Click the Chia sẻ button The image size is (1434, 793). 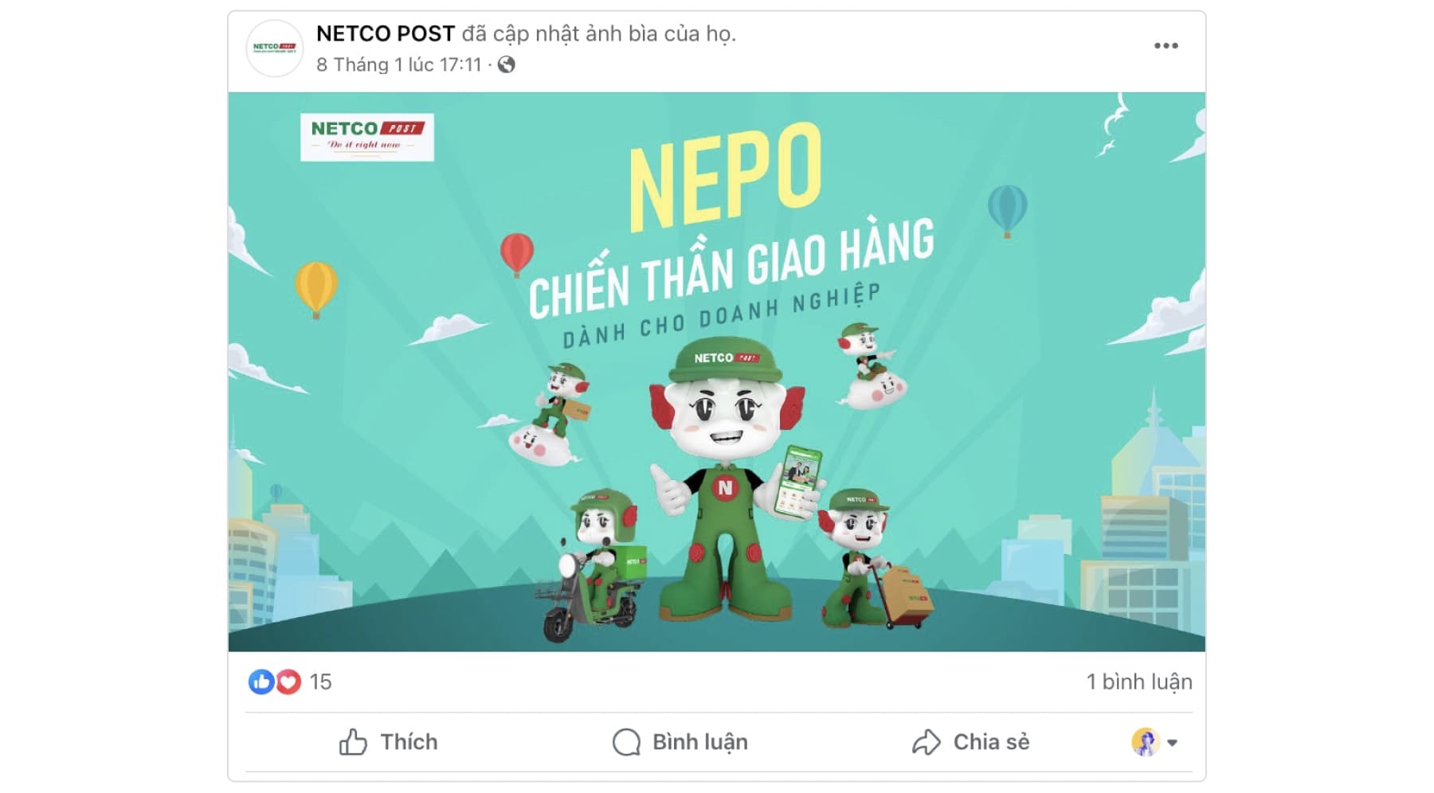tap(971, 742)
